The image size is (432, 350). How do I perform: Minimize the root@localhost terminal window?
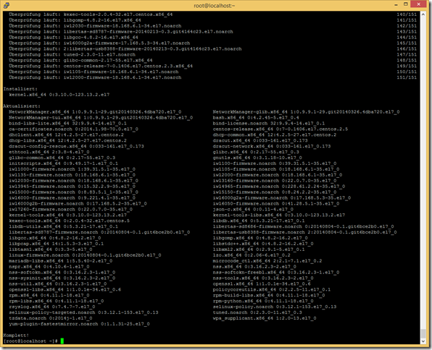pos(396,4)
